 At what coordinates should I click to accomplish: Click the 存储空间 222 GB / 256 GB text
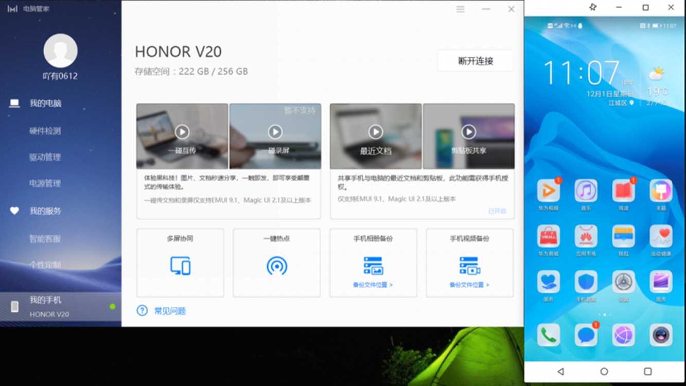click(191, 72)
